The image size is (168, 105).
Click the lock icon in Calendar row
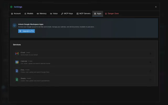(x=150, y=62)
